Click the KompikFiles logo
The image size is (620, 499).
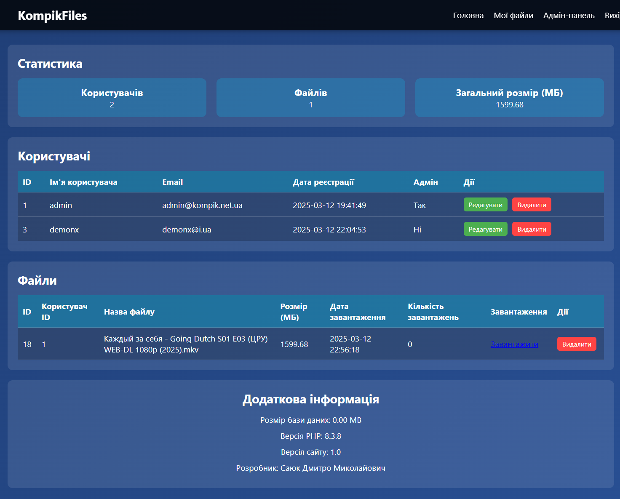point(52,16)
